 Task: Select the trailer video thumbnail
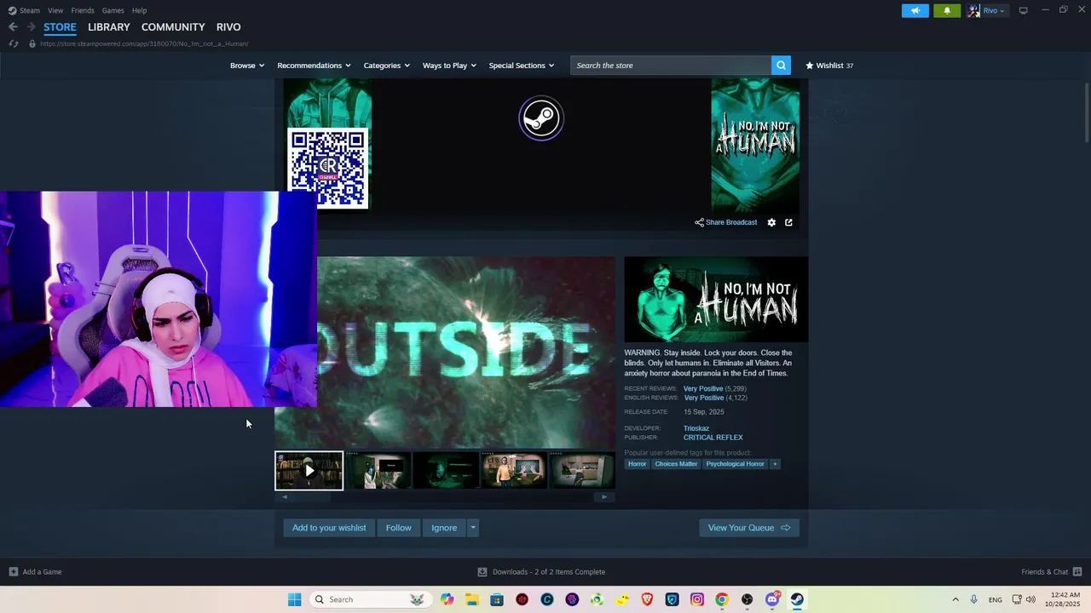309,471
